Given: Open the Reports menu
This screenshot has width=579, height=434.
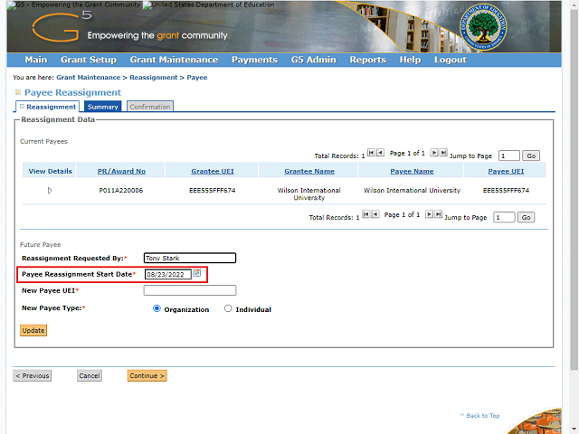Looking at the screenshot, I should (368, 60).
